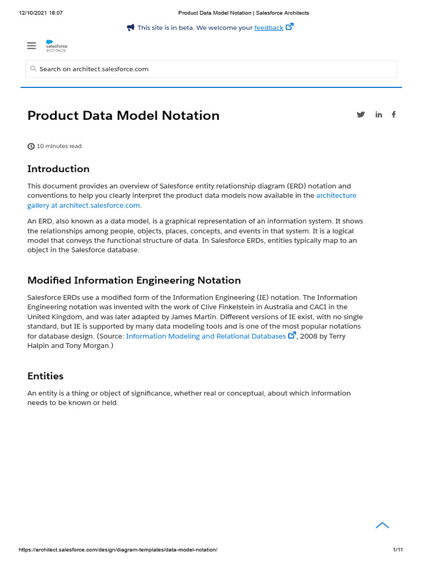
Task: Click the Modified Information Engineering Notation heading
Action: (134, 280)
